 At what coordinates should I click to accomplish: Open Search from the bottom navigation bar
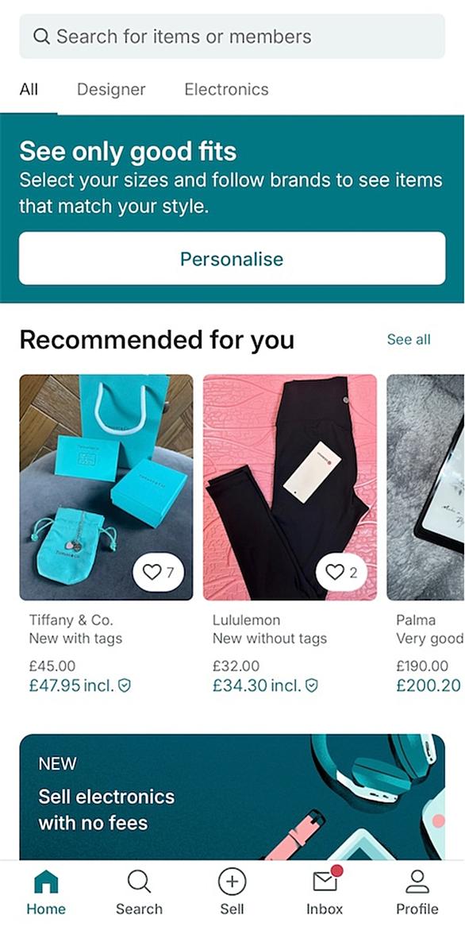coord(139,882)
